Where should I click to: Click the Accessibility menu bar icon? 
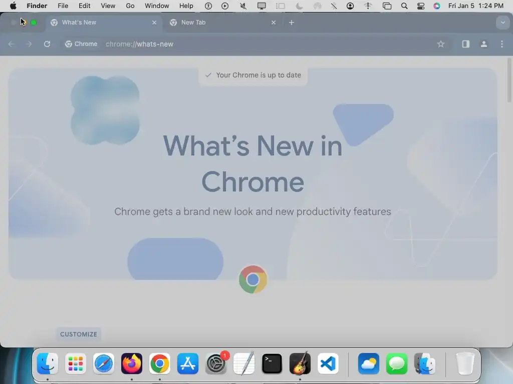pyautogui.click(x=208, y=6)
